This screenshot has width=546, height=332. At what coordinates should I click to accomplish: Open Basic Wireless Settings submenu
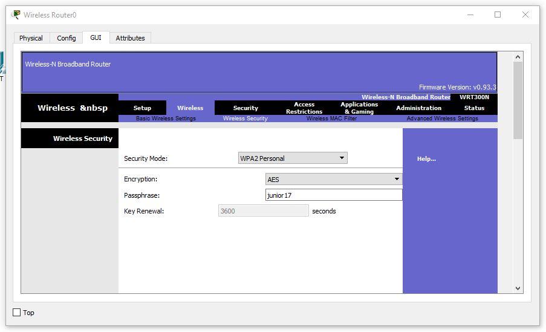tap(166, 119)
